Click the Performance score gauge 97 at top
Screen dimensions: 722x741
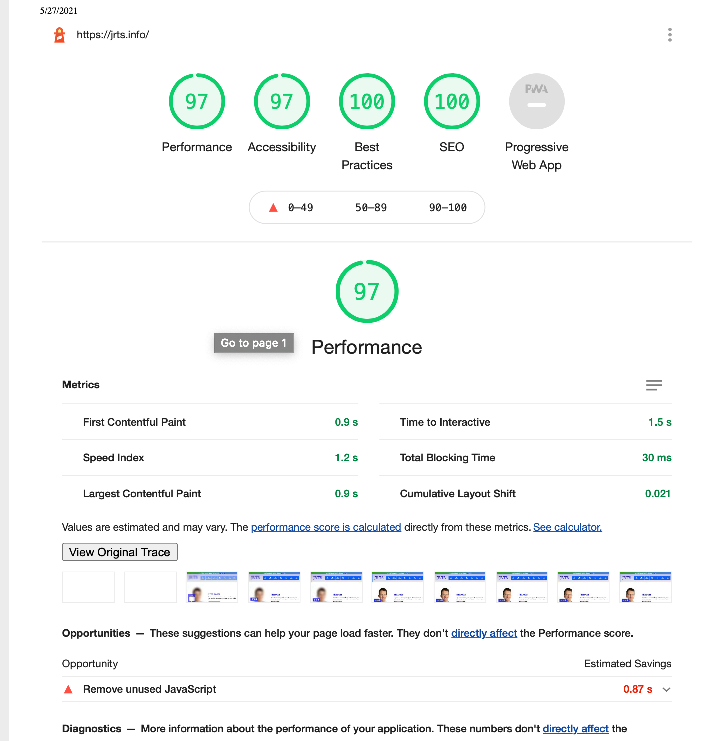[197, 101]
